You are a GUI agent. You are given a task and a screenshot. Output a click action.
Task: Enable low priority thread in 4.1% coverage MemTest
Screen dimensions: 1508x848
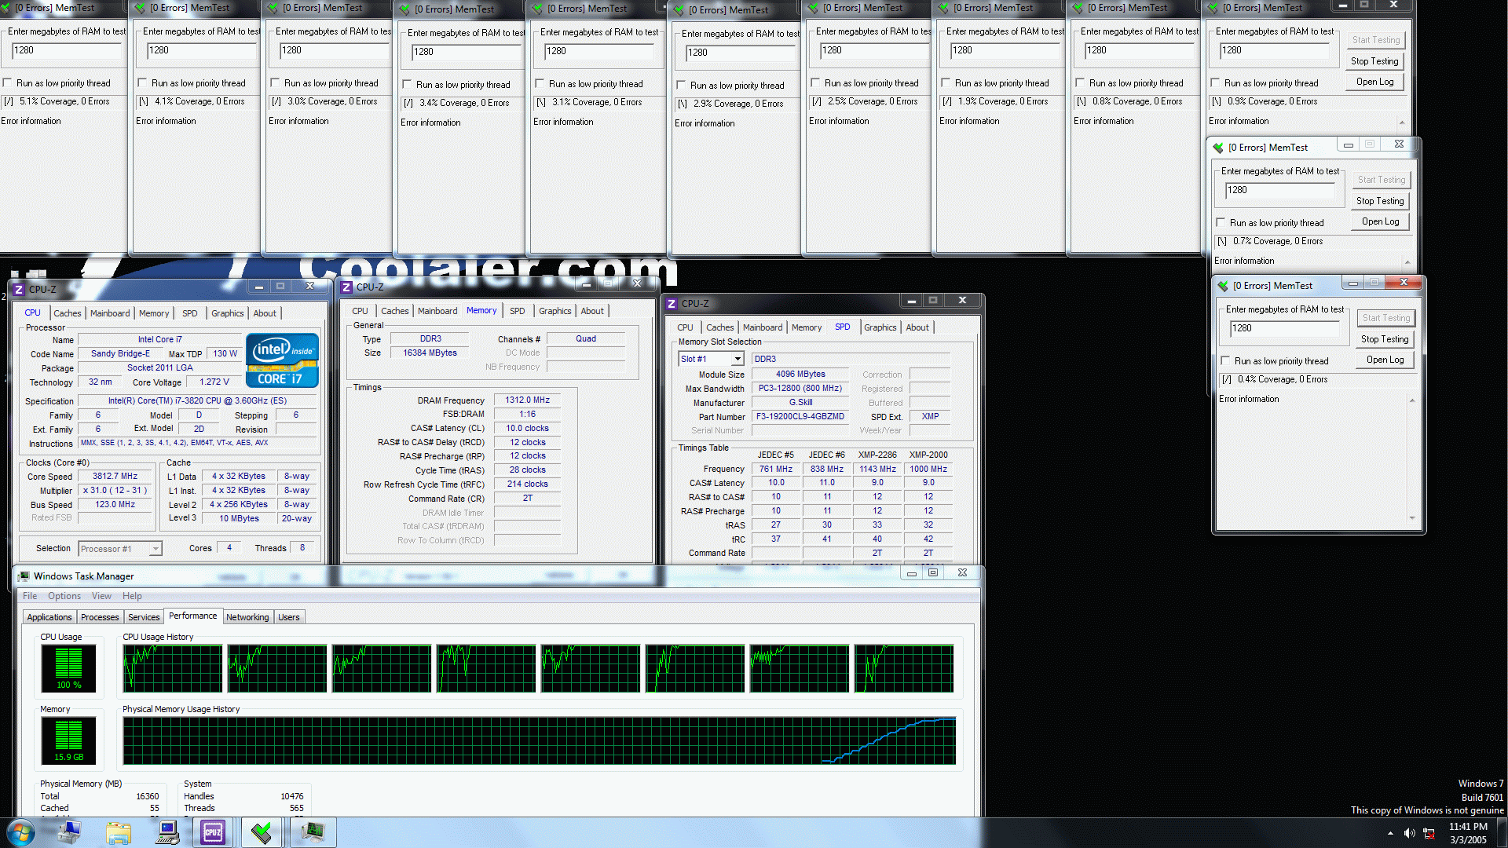142,83
